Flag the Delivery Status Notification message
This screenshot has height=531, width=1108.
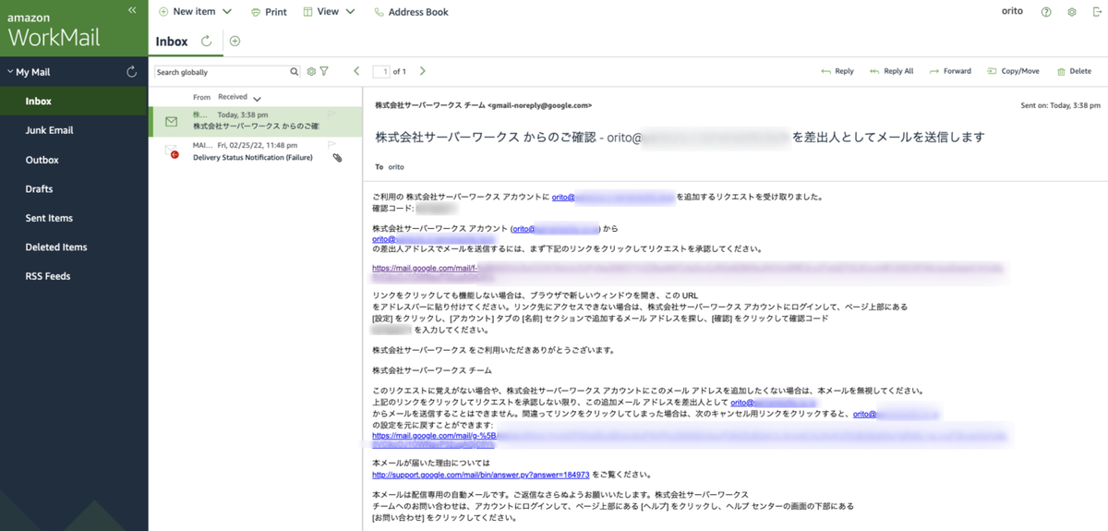[x=331, y=145]
